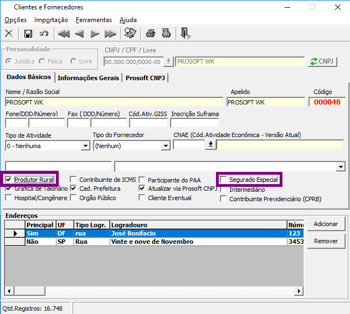Enable Hospital/Congênere checkbox

[8, 198]
